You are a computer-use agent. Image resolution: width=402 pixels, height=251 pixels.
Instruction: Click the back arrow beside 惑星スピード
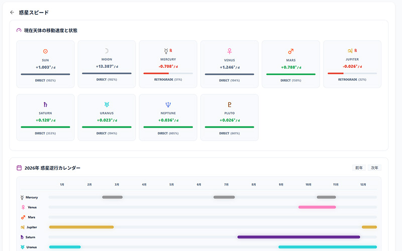[x=12, y=13]
